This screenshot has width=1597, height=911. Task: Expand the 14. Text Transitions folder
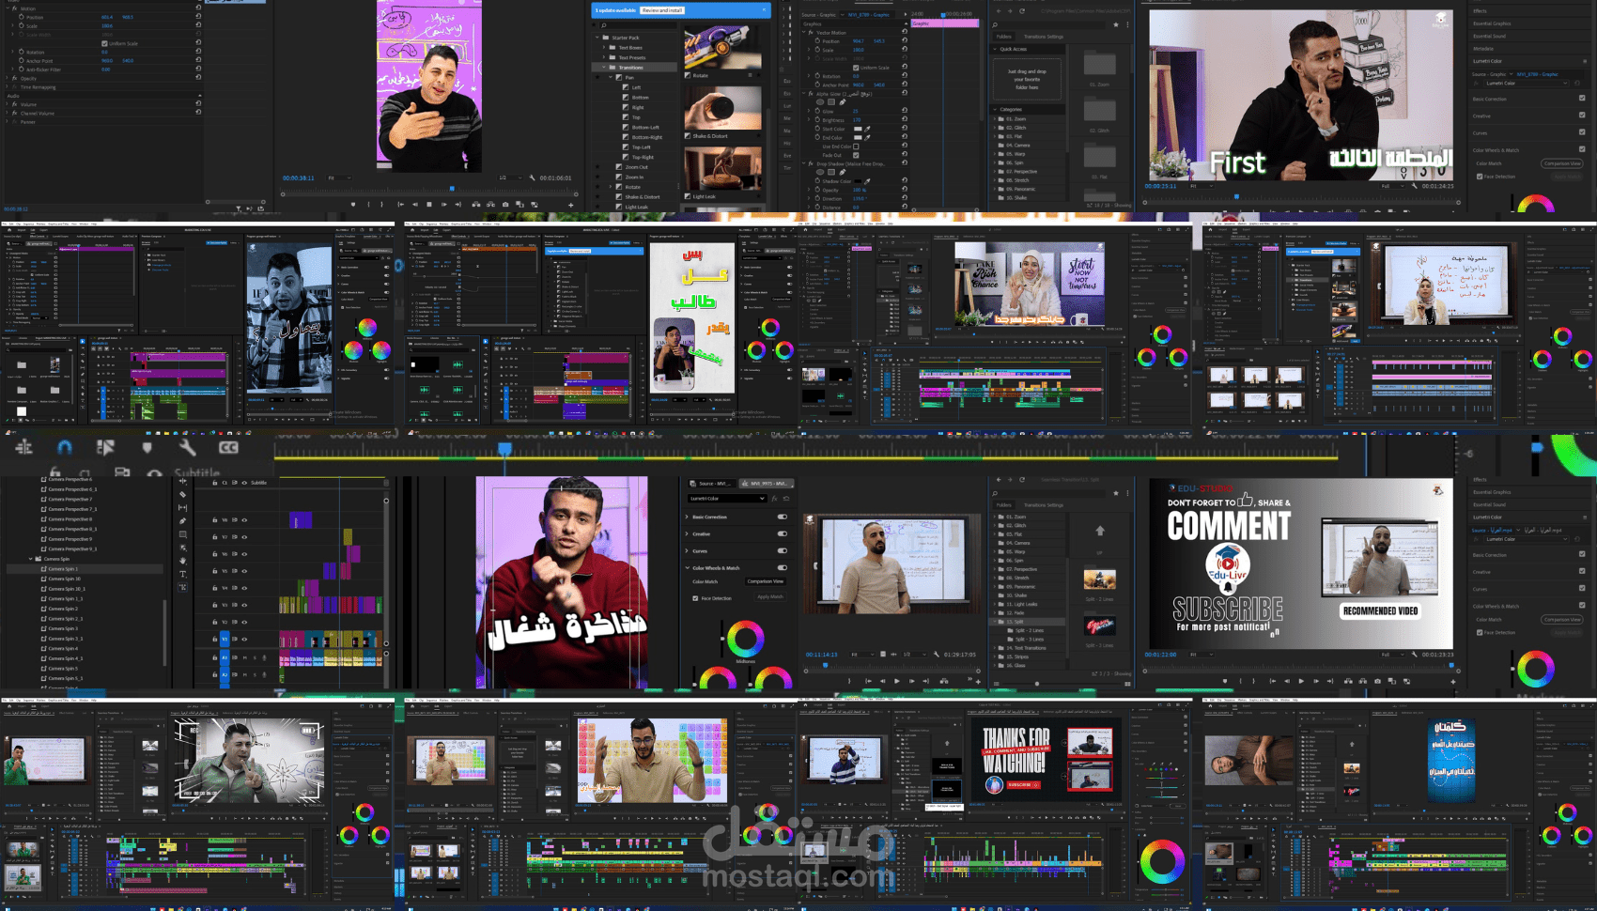click(997, 648)
